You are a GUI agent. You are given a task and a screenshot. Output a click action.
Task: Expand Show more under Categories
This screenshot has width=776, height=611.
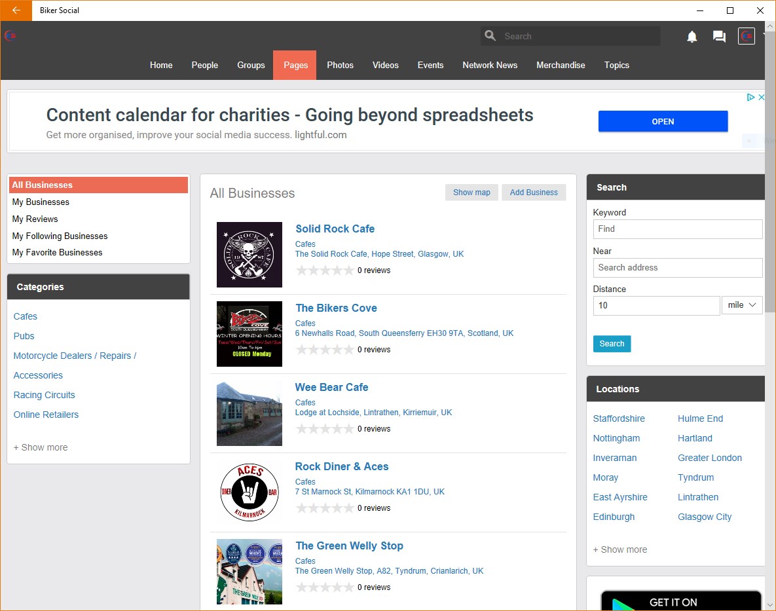[41, 447]
